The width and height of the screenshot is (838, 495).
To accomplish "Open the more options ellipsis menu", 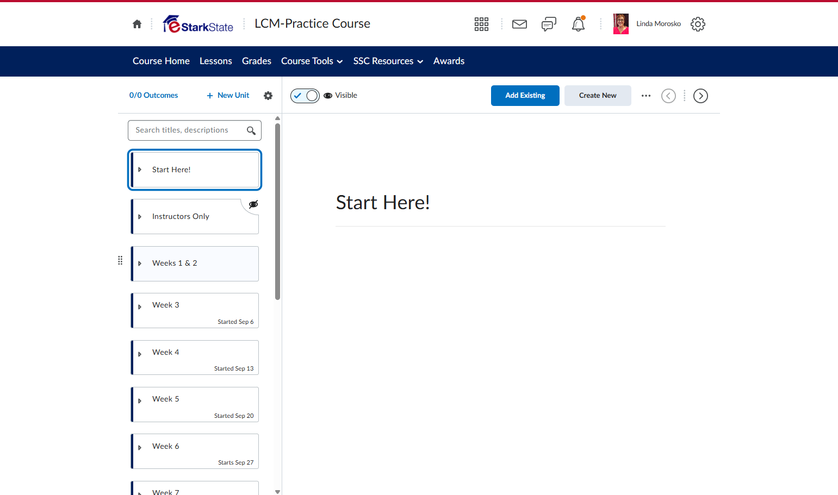I will 646,96.
